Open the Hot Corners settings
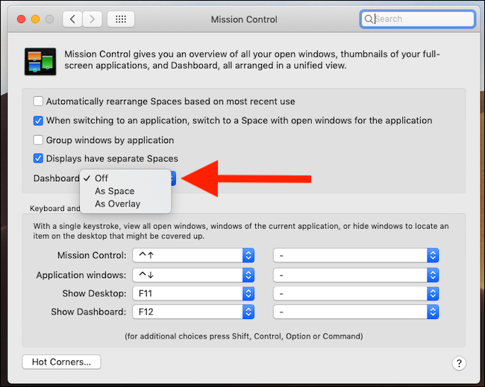The image size is (485, 387). (x=61, y=362)
